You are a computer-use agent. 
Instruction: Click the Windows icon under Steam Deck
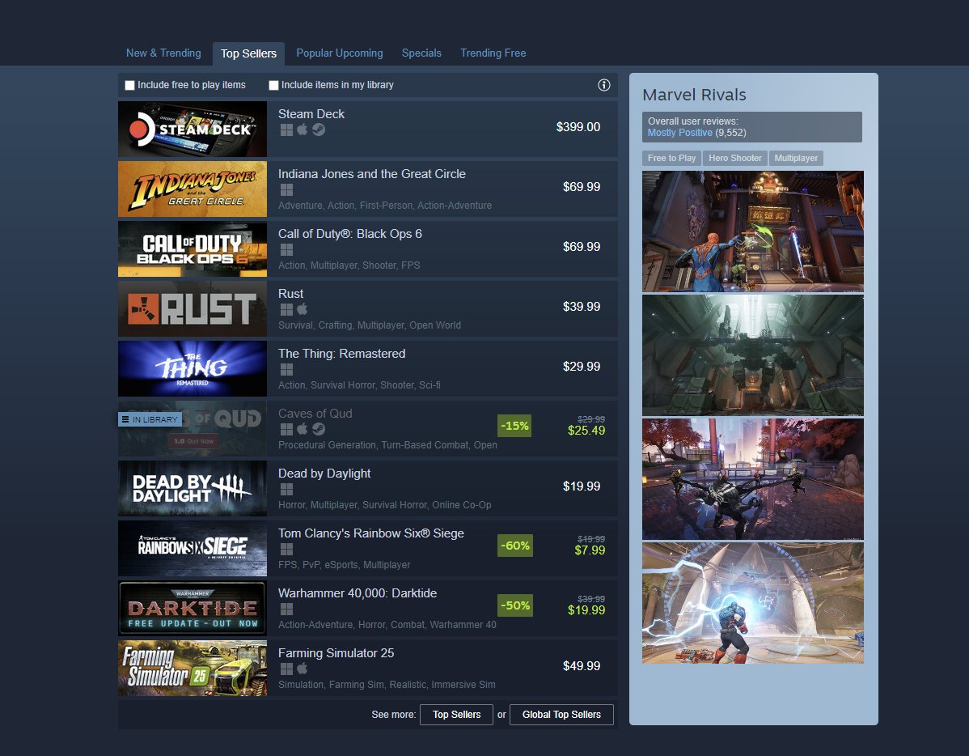[286, 130]
